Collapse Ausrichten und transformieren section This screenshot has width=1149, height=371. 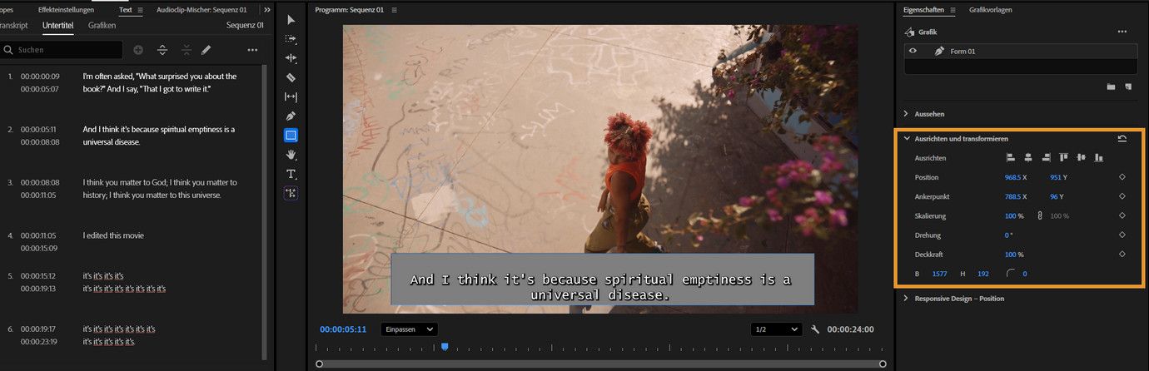click(x=906, y=139)
